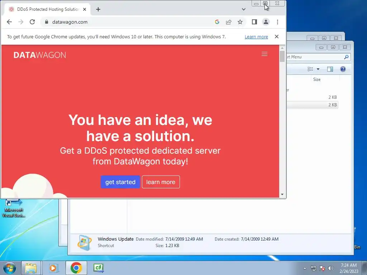Click the volume speaker tray icon
The height and width of the screenshot is (275, 367).
330,268
